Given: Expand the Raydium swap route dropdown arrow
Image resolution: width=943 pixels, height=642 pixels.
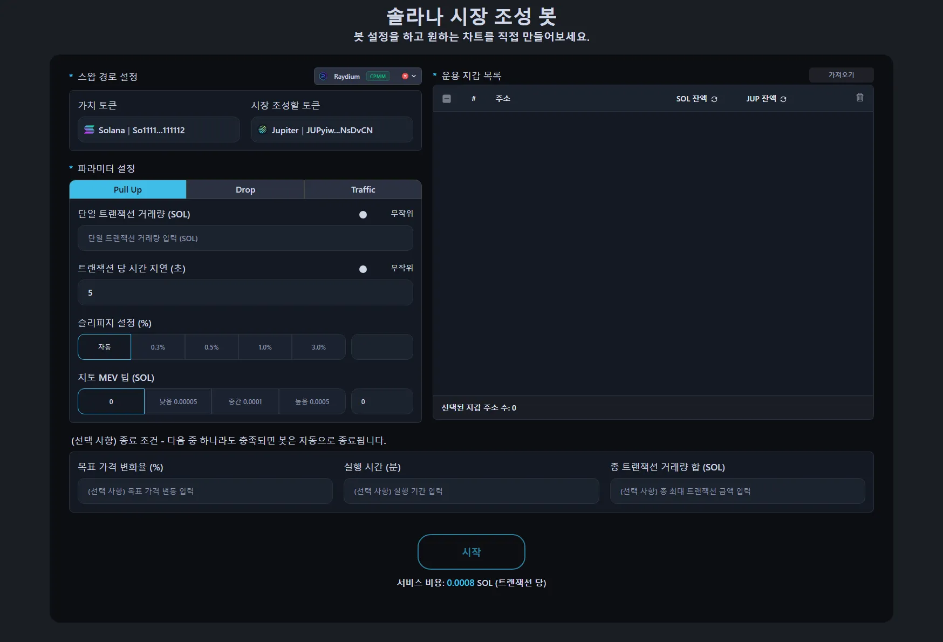Looking at the screenshot, I should (x=414, y=77).
